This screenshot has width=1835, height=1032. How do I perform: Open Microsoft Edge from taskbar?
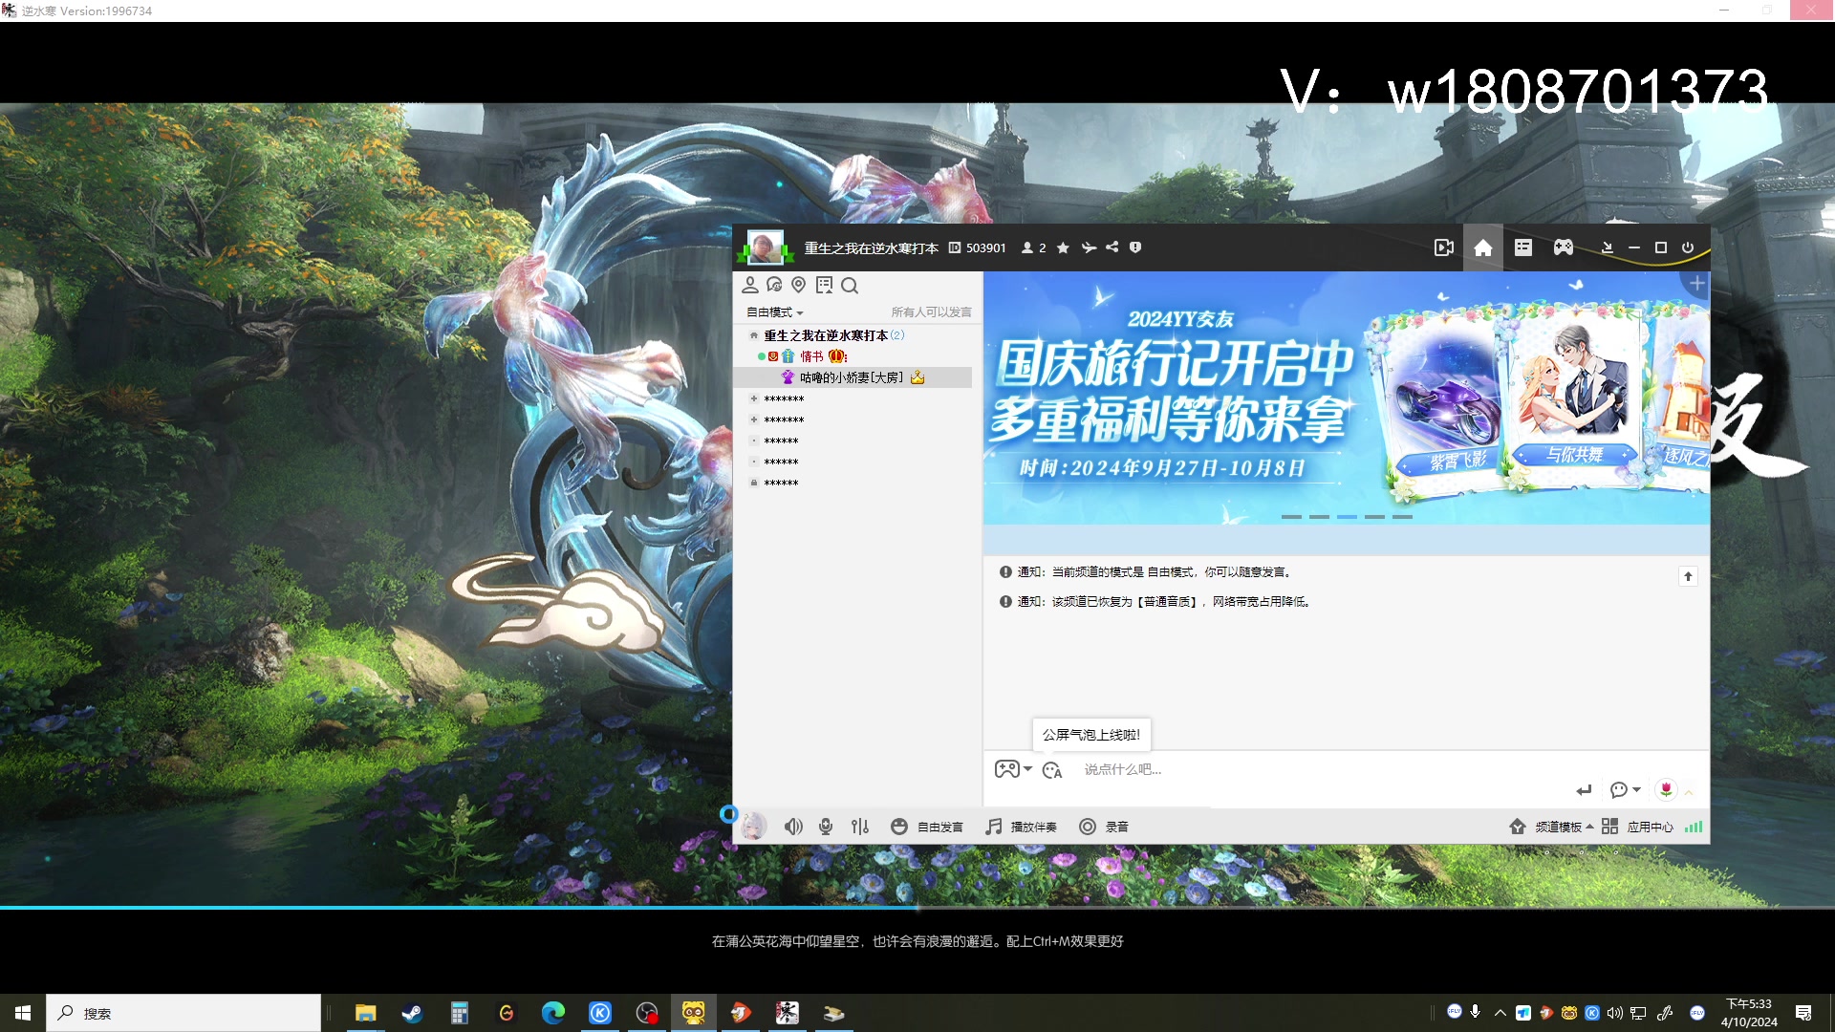(552, 1013)
